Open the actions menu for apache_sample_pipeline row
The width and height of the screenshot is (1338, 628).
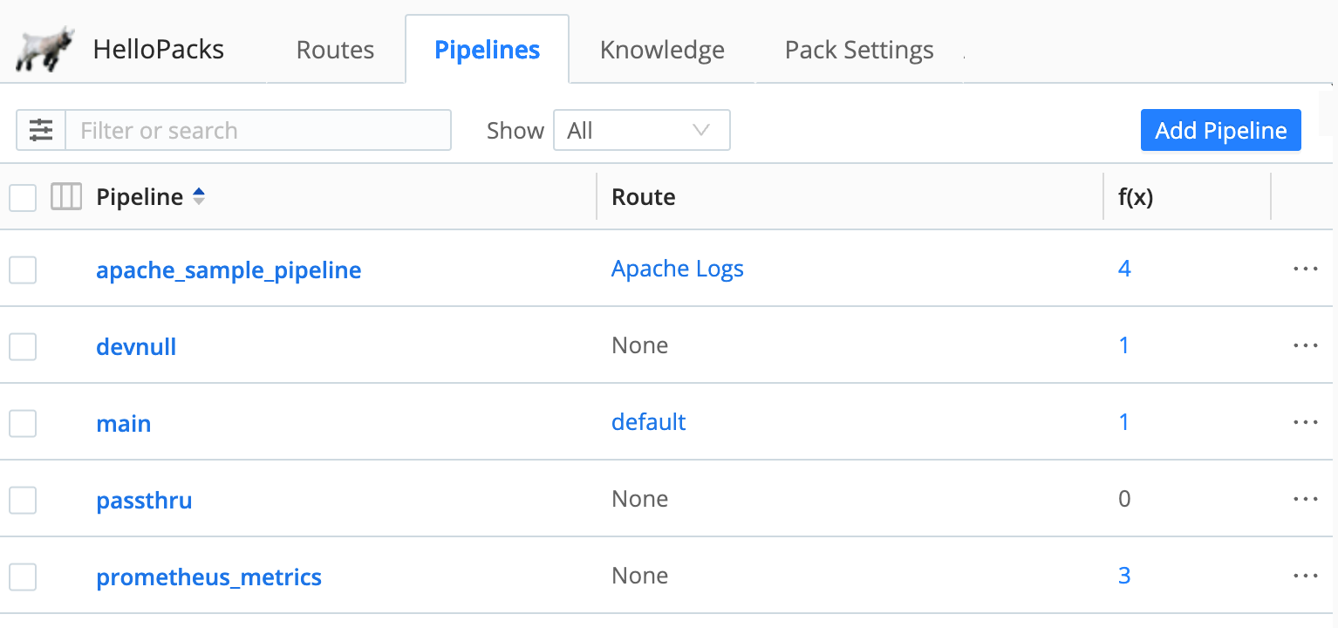[1305, 269]
